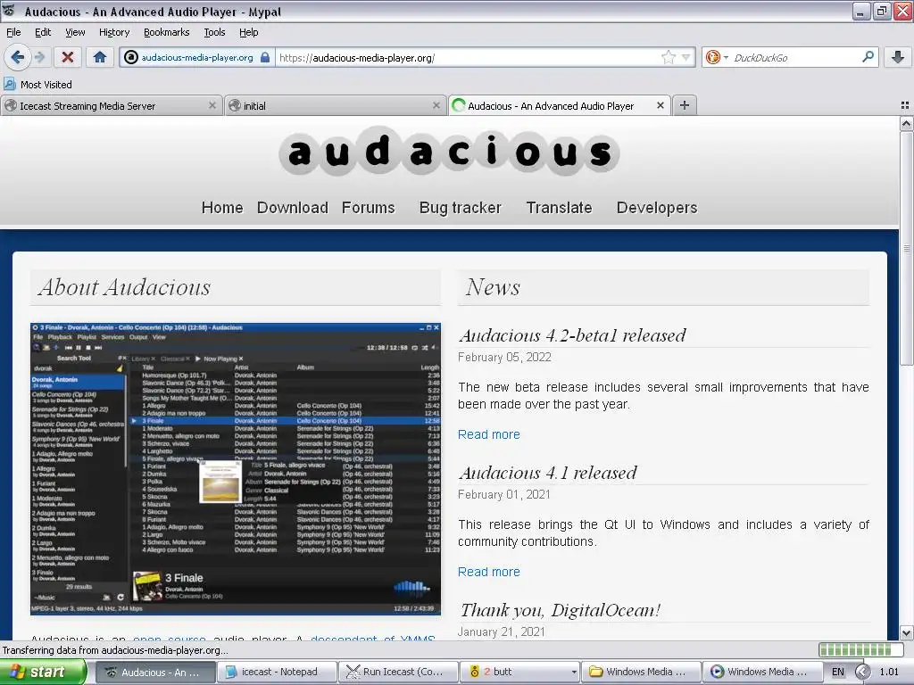Open the Audacious 4.2-beta1 released headline

(x=572, y=335)
